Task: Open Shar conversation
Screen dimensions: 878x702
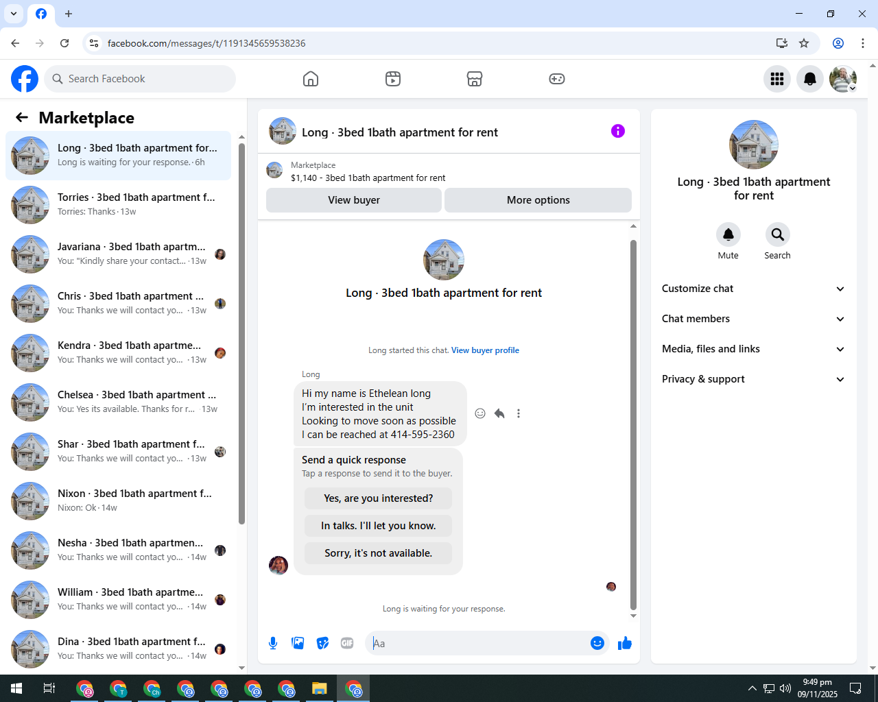Action: pos(118,452)
